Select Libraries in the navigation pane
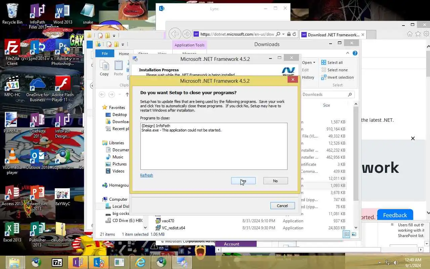Image resolution: width=430 pixels, height=269 pixels. [x=116, y=143]
